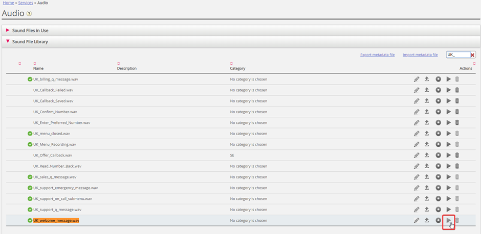Open the Audio help icon

(x=29, y=14)
